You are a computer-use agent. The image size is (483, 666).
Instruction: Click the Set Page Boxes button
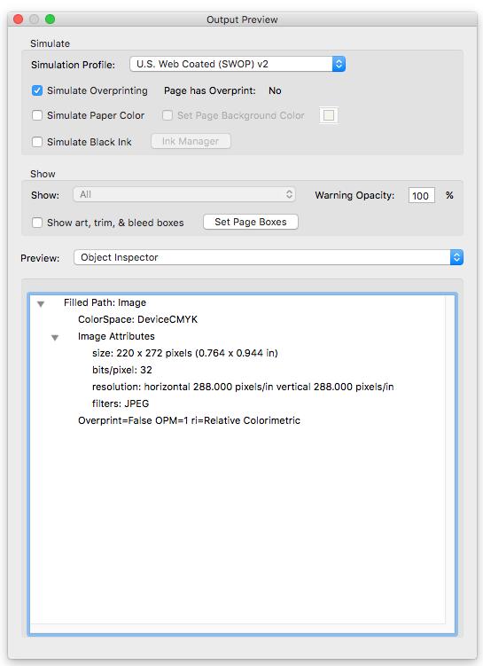click(x=251, y=222)
